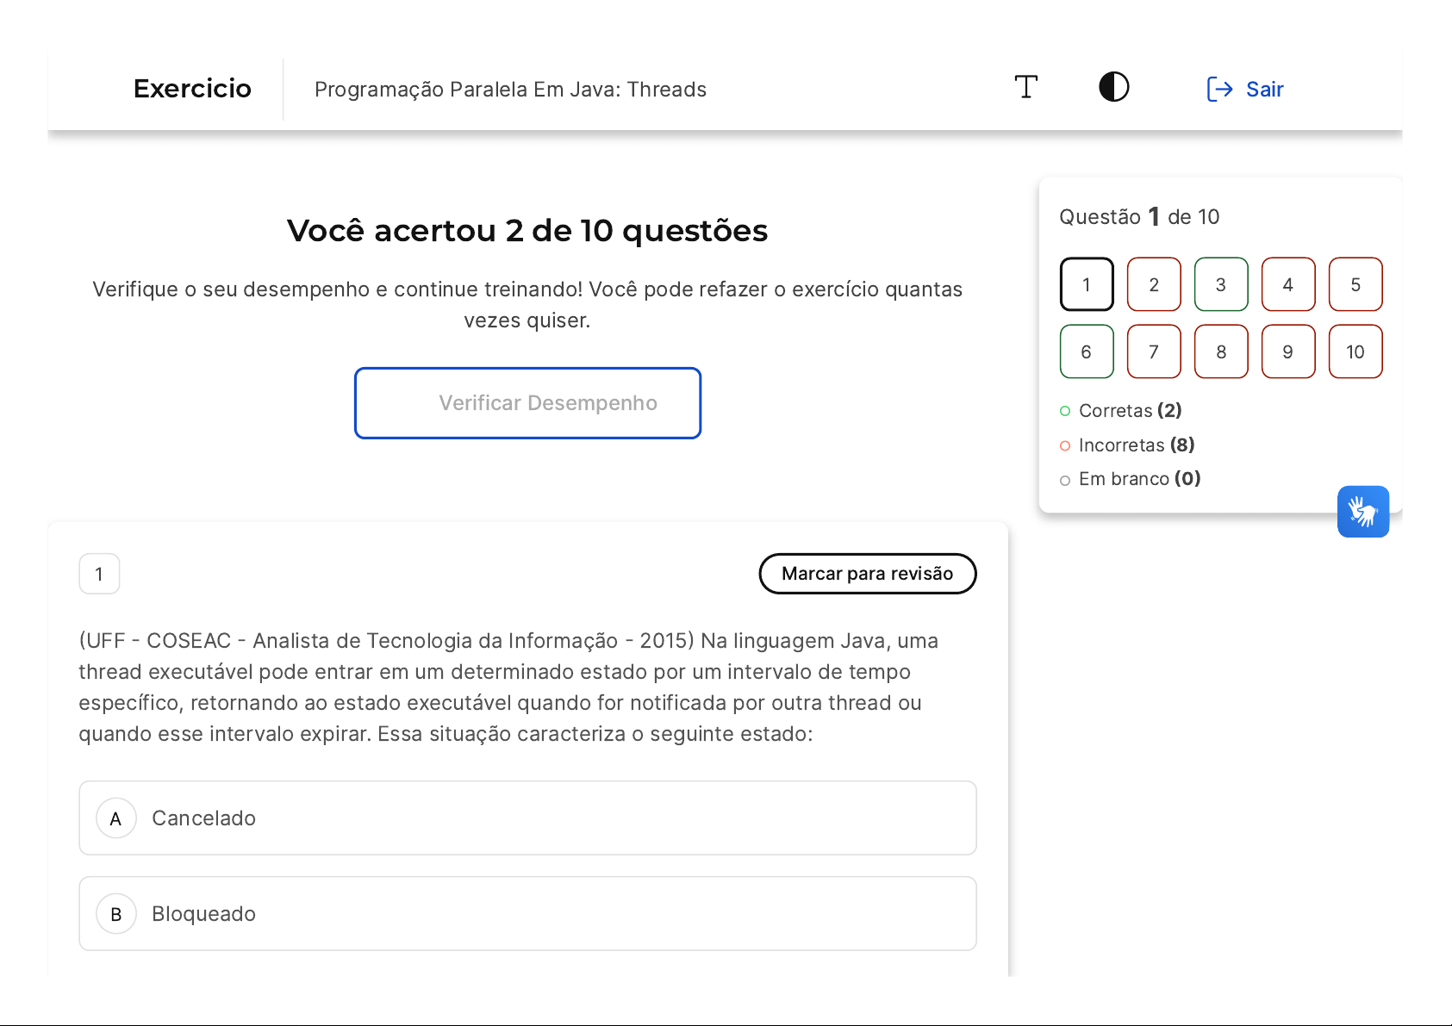Select answer option B Bloqueado
This screenshot has width=1452, height=1026.
click(527, 914)
